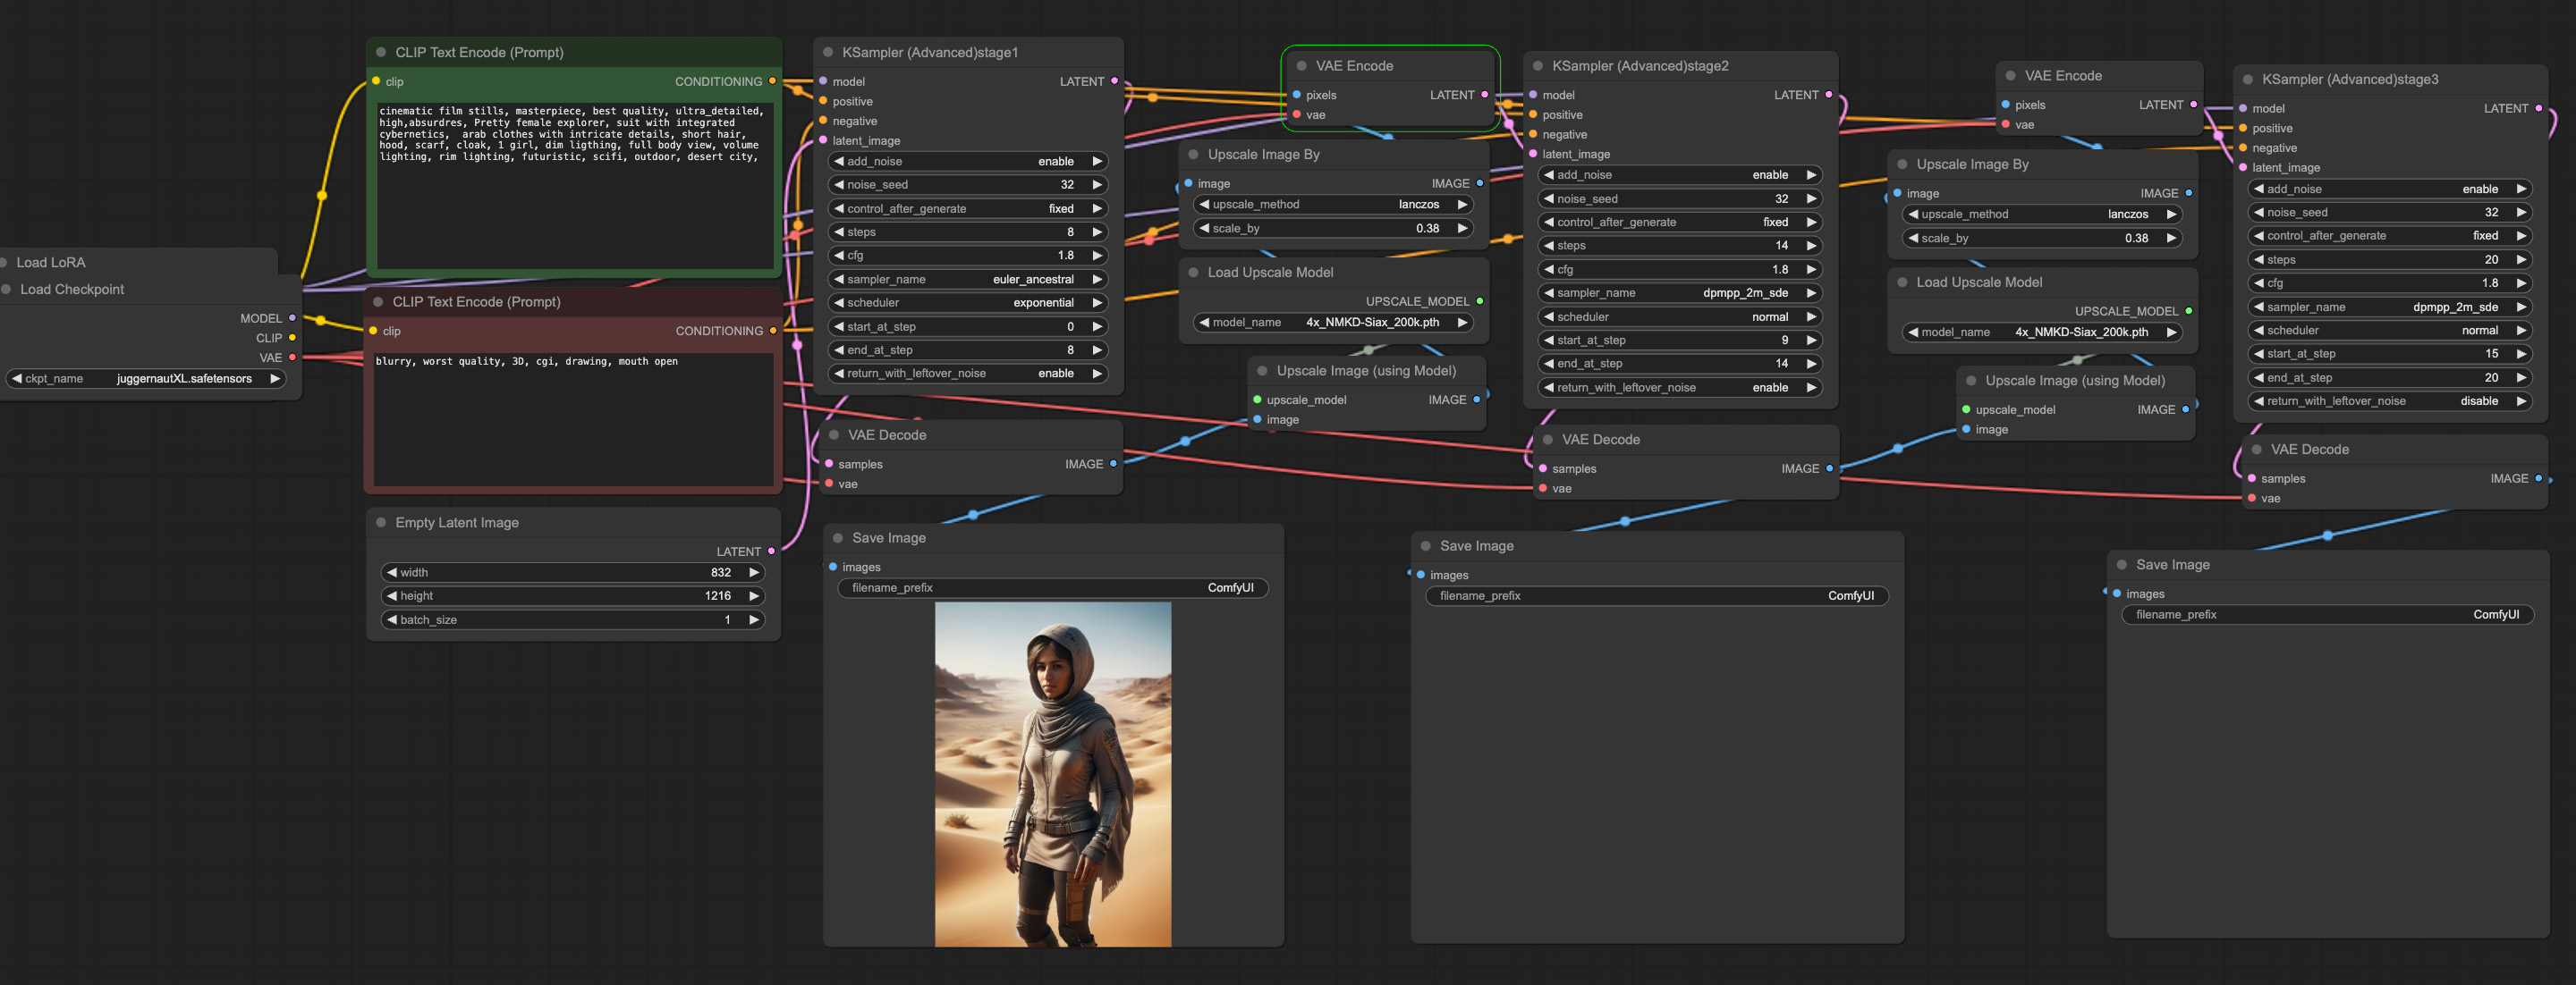The width and height of the screenshot is (2576, 985).
Task: Increase batch_size with the right arrow
Action: 754,619
